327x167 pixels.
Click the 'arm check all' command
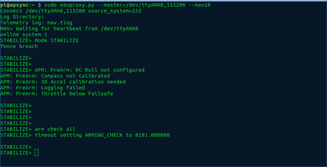click(55, 129)
